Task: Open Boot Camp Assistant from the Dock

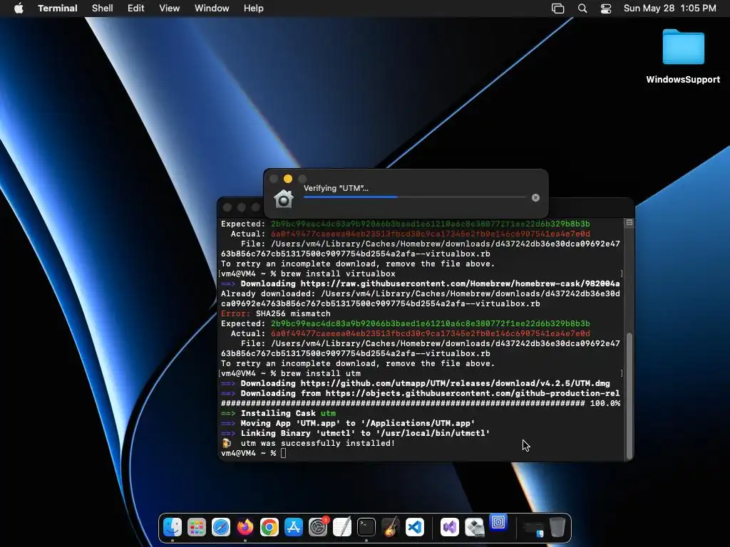Action: tap(474, 527)
